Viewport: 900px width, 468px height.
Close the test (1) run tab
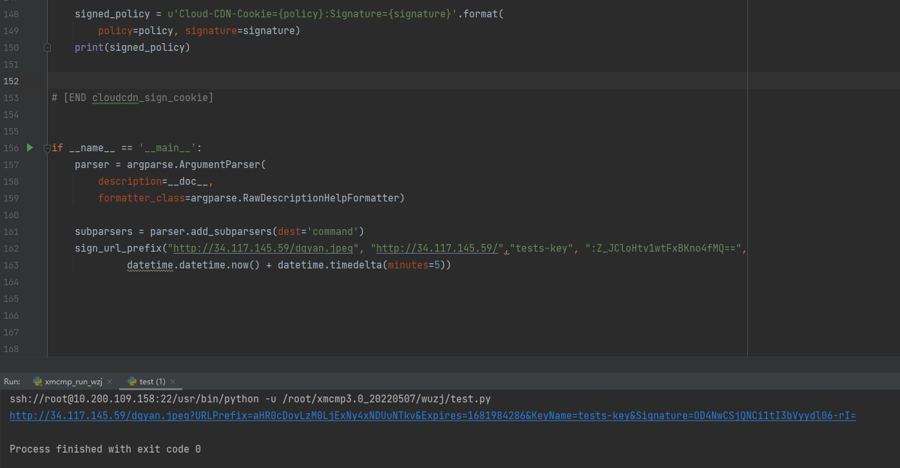(x=173, y=382)
